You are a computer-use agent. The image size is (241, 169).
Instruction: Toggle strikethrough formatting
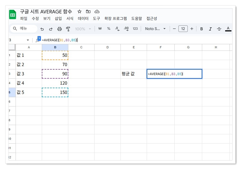click(x=219, y=29)
